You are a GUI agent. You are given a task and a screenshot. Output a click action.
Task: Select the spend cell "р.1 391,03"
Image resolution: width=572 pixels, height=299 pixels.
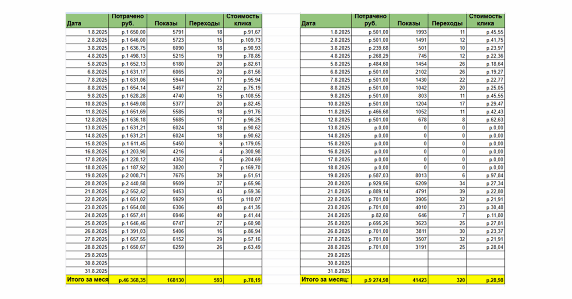[127, 231]
